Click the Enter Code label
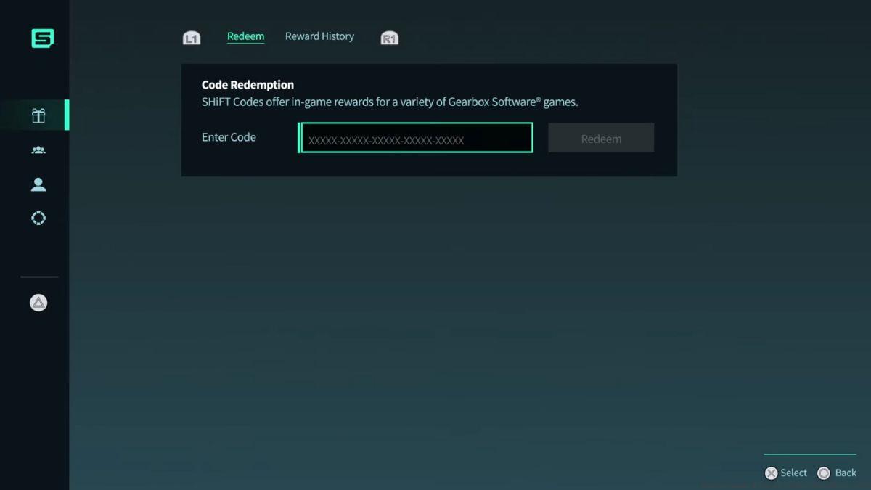871x490 pixels. tap(229, 137)
